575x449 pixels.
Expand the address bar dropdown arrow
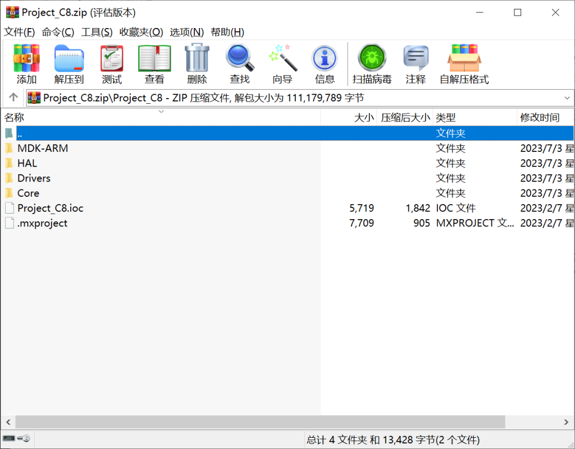pyautogui.click(x=567, y=98)
